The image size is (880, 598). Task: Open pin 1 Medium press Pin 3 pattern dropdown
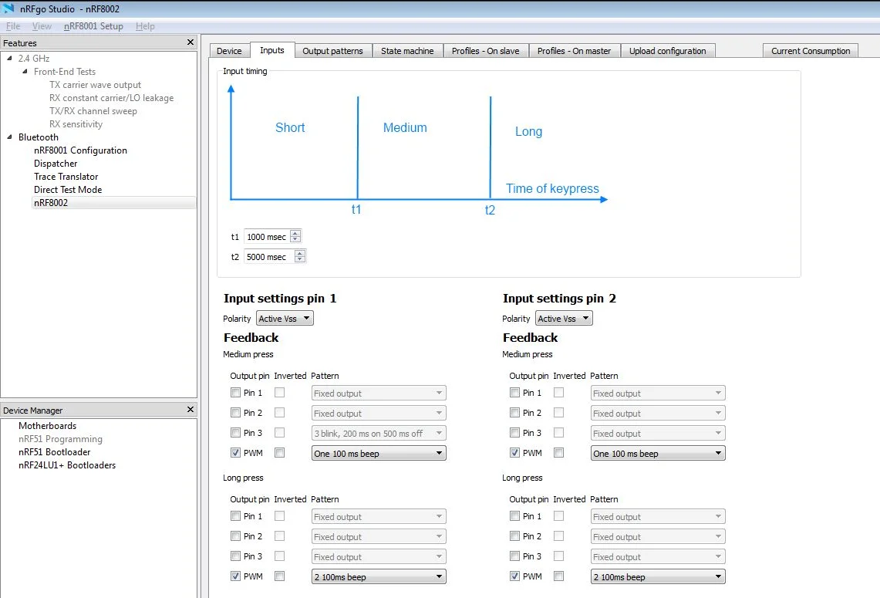pos(379,433)
